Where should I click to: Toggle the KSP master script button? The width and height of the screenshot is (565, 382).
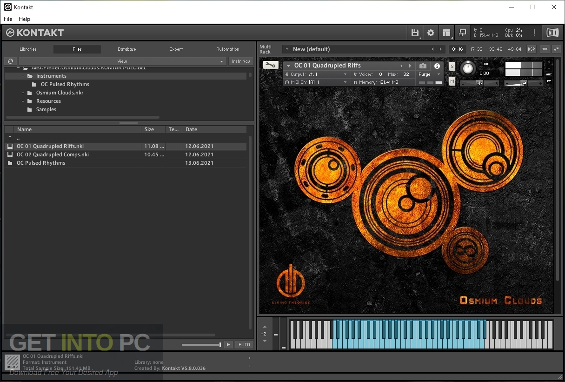pyautogui.click(x=531, y=49)
